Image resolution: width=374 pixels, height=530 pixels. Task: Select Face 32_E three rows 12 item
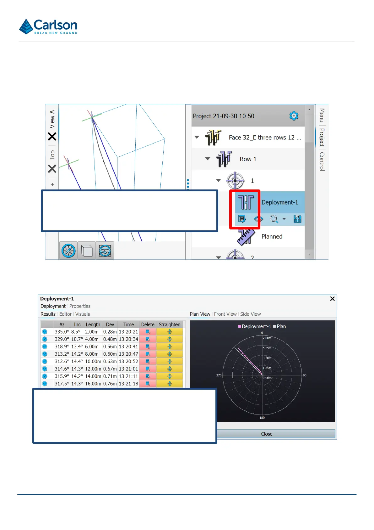coord(265,138)
